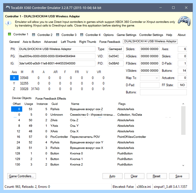This screenshot has height=193, width=196.
Task: Switch to Force Feedback Effects tab
Action: pos(51,99)
